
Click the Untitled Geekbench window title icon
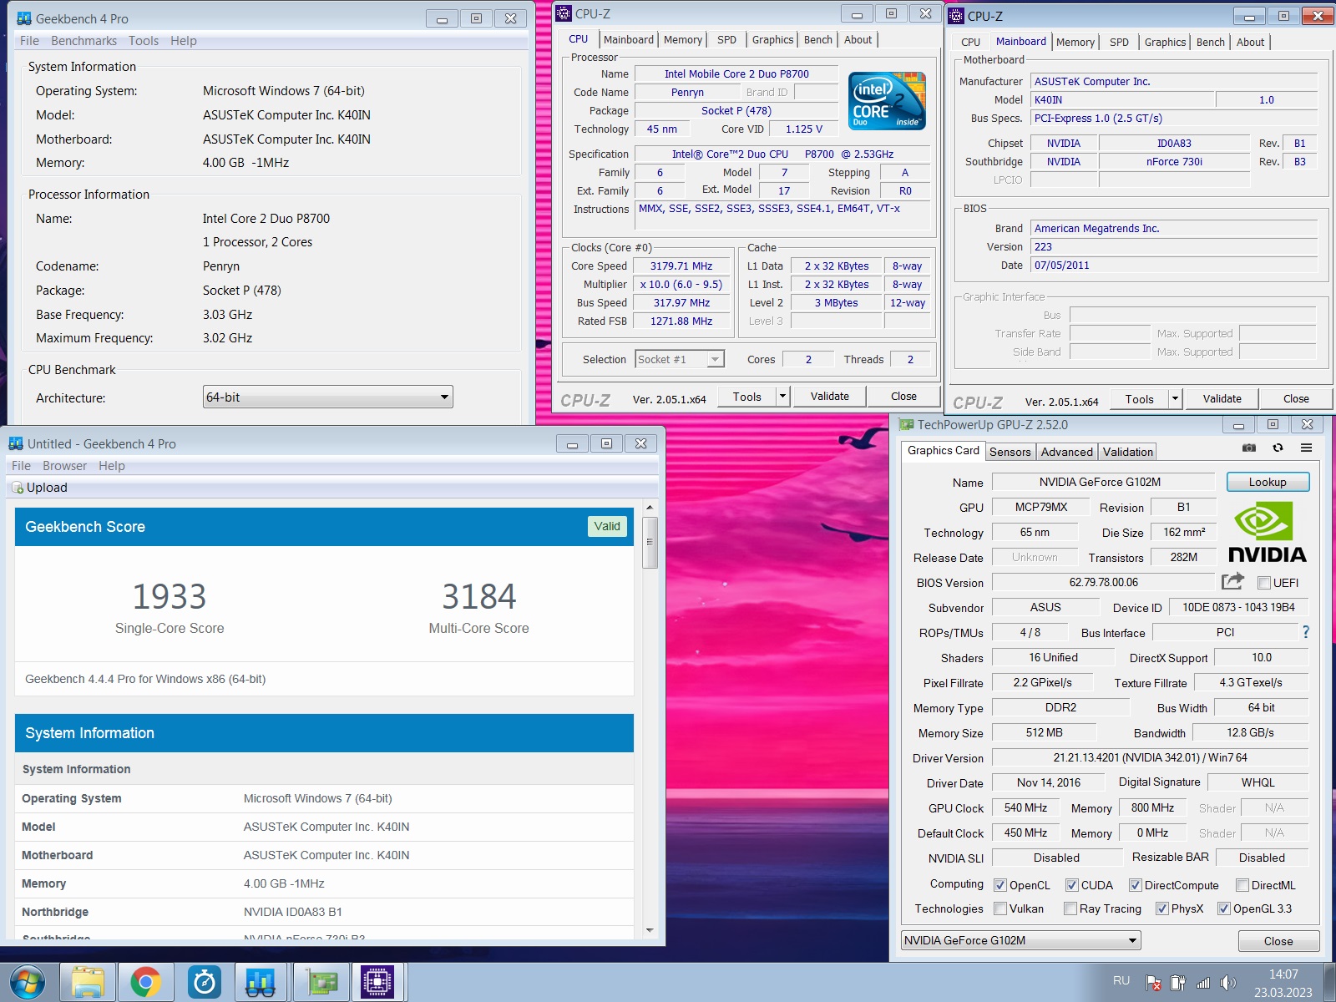16,443
